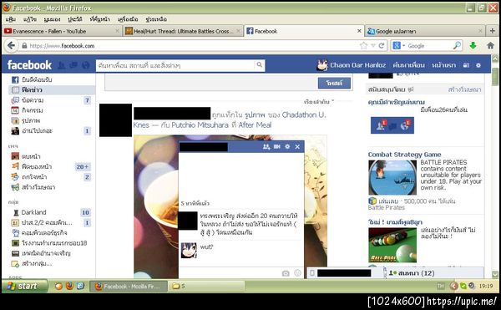Open new tab with plus button
The width and height of the screenshot is (501, 310).
(x=493, y=31)
